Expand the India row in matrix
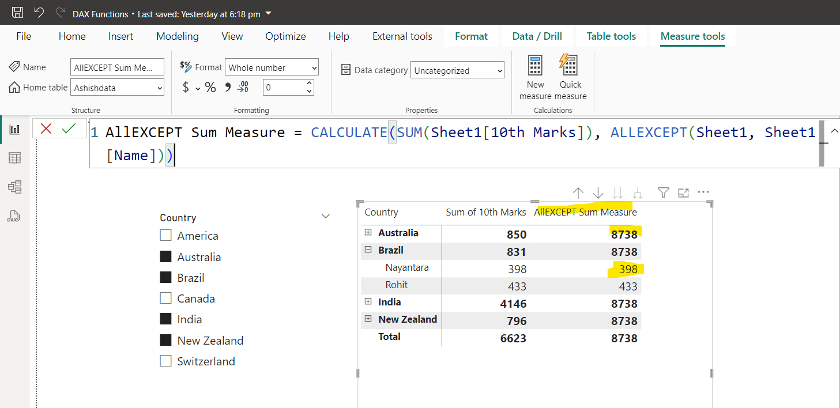This screenshot has height=408, width=840. point(368,302)
